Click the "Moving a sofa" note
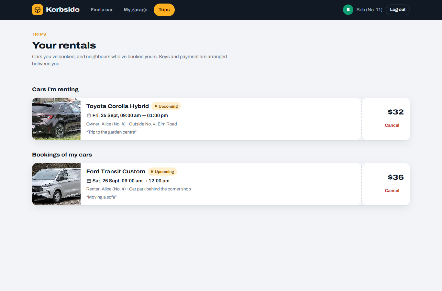 pyautogui.click(x=101, y=197)
